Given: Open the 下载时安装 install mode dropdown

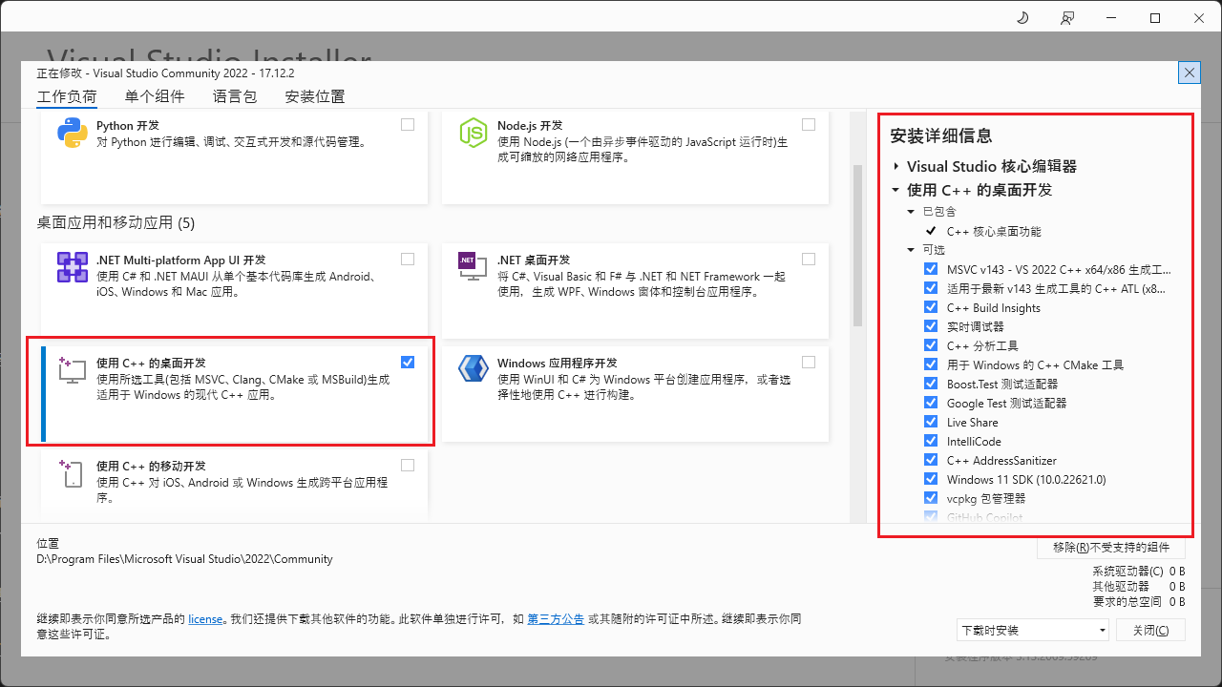Looking at the screenshot, I should pos(1033,630).
